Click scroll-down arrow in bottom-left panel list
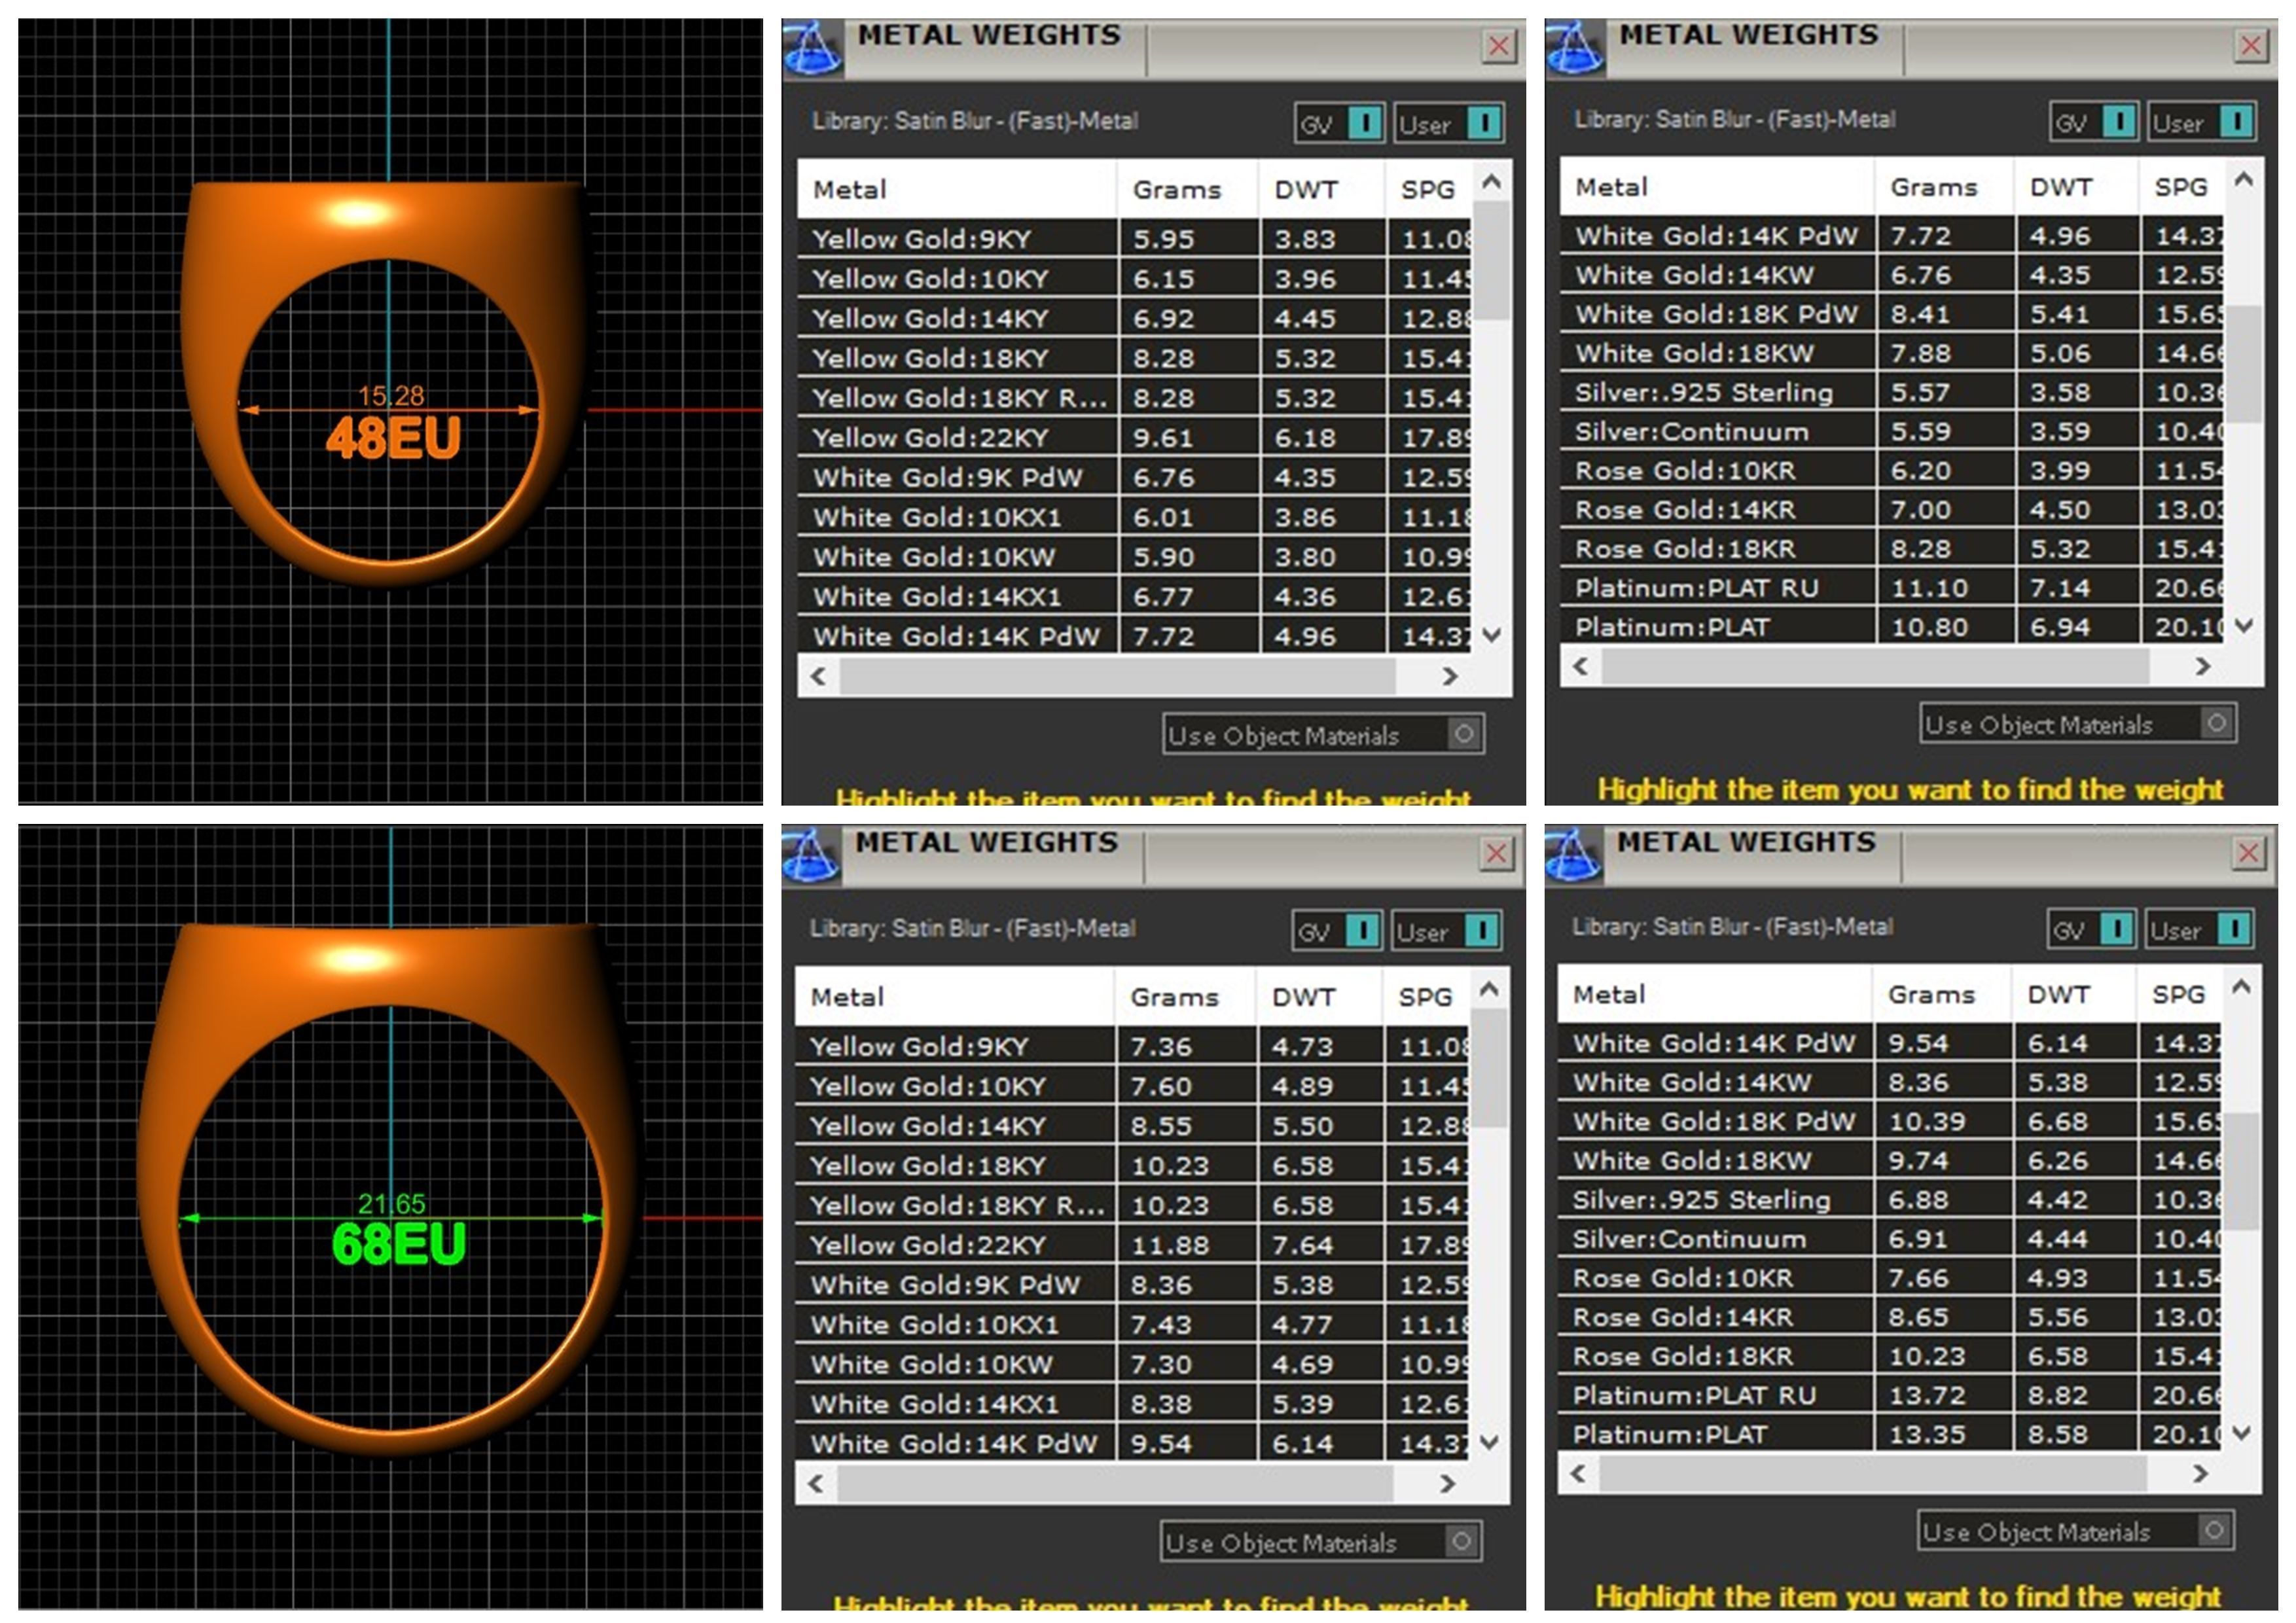 [1490, 1442]
